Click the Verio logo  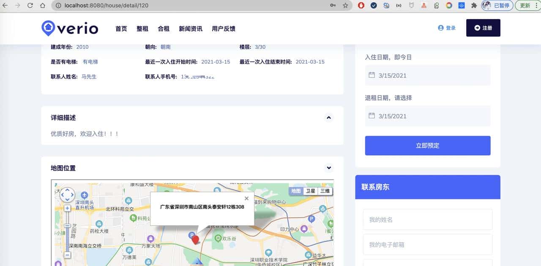(69, 28)
